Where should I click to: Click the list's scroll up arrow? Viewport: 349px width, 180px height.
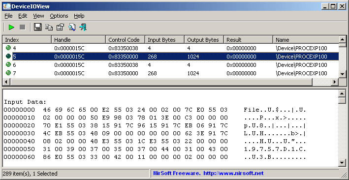pos(342,40)
